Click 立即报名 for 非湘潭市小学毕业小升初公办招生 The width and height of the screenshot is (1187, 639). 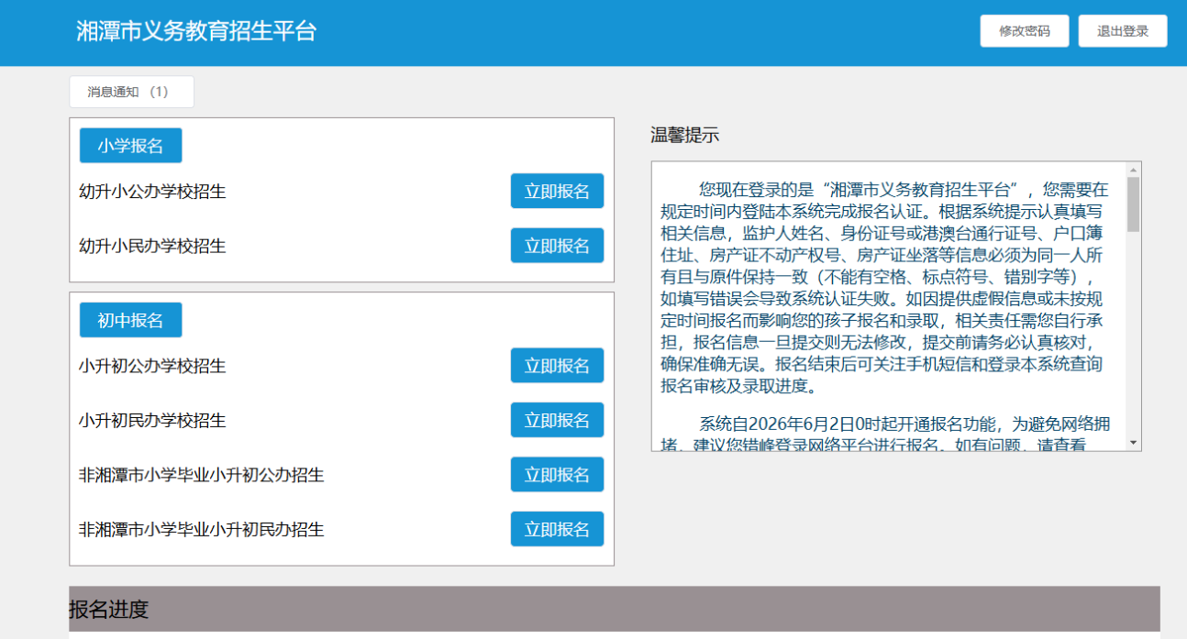pos(557,475)
